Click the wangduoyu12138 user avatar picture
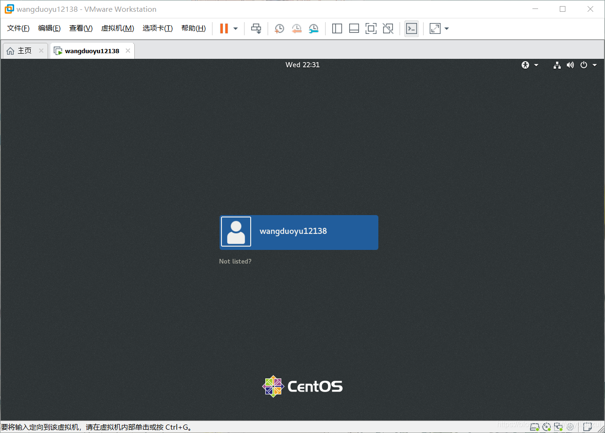This screenshot has height=433, width=605. tap(236, 232)
